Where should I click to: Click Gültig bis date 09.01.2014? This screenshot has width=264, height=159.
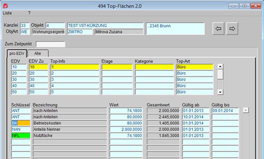click(x=225, y=111)
